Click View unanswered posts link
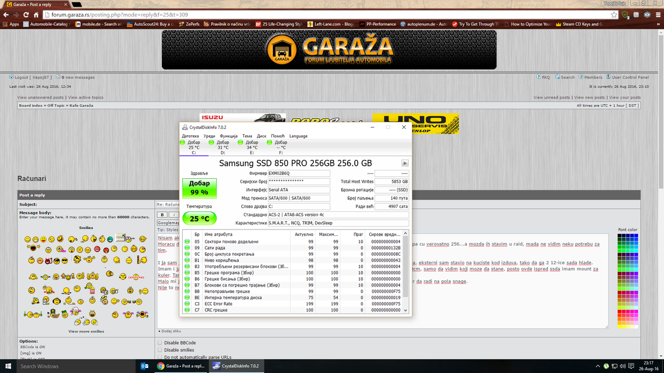This screenshot has height=373, width=664. tap(40, 97)
